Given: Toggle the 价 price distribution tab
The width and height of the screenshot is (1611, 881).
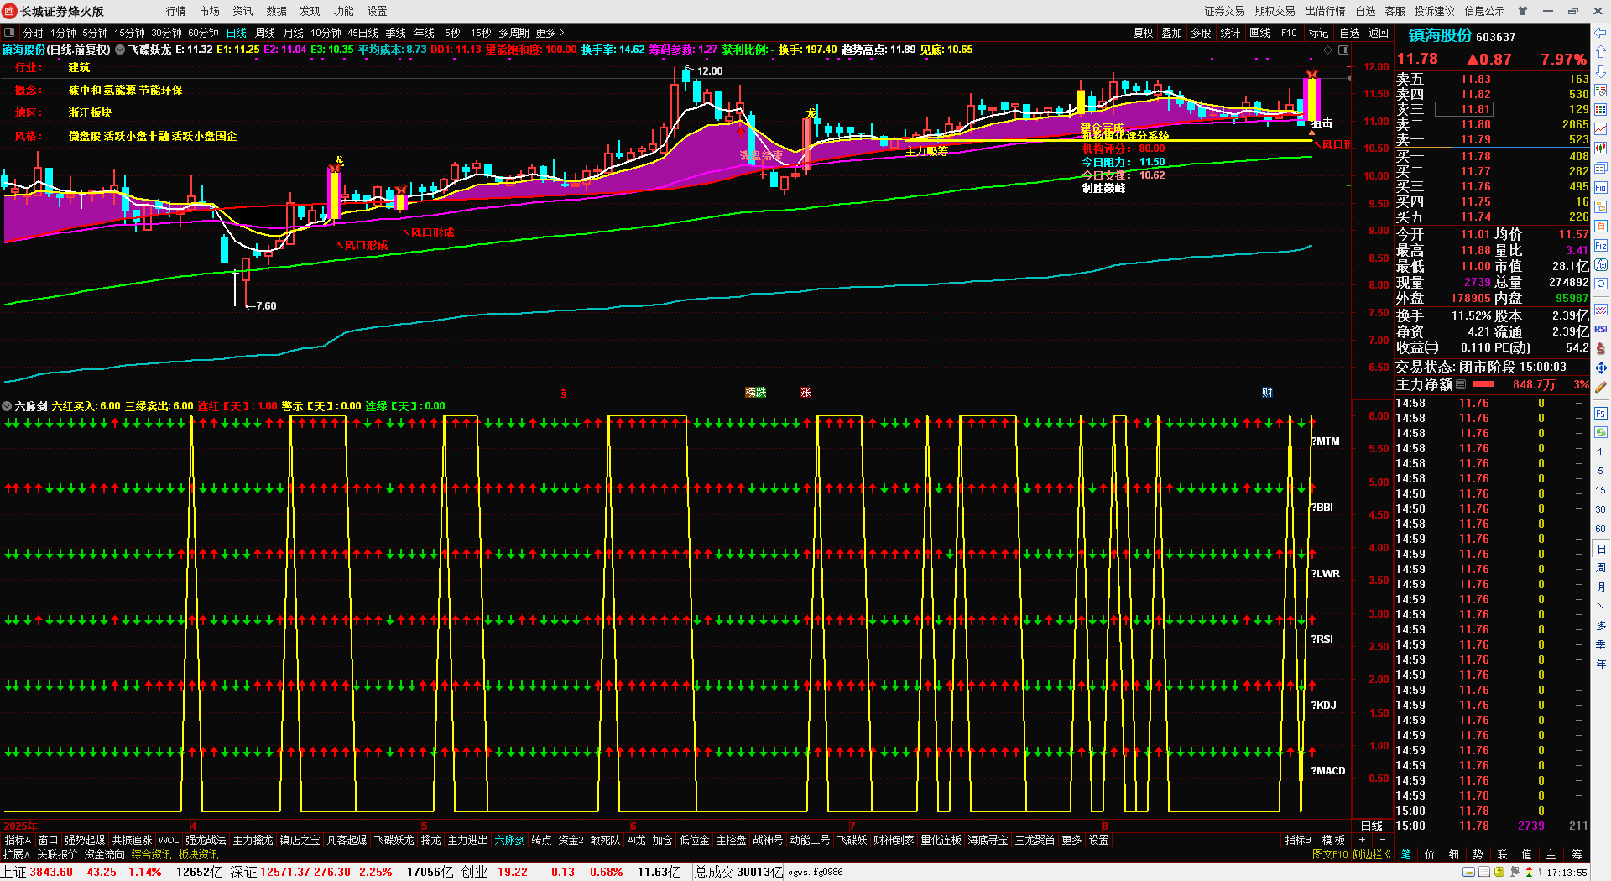Looking at the screenshot, I should point(1430,854).
